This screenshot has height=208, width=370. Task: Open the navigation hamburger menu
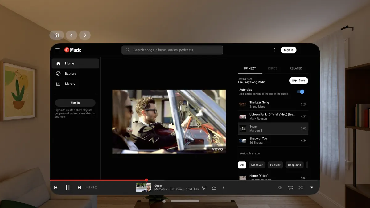point(57,50)
